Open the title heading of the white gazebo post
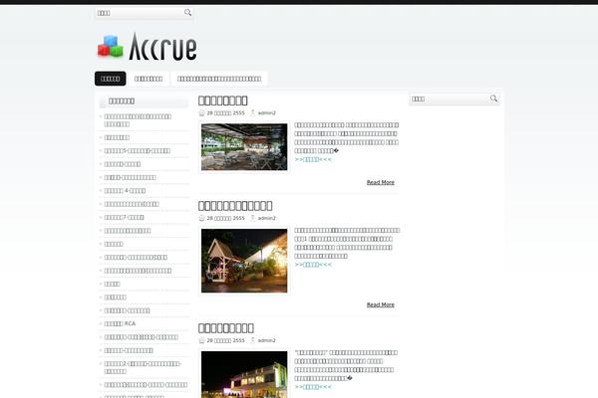 tap(235, 206)
